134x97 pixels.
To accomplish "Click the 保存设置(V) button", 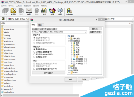I will pos(49,73).
